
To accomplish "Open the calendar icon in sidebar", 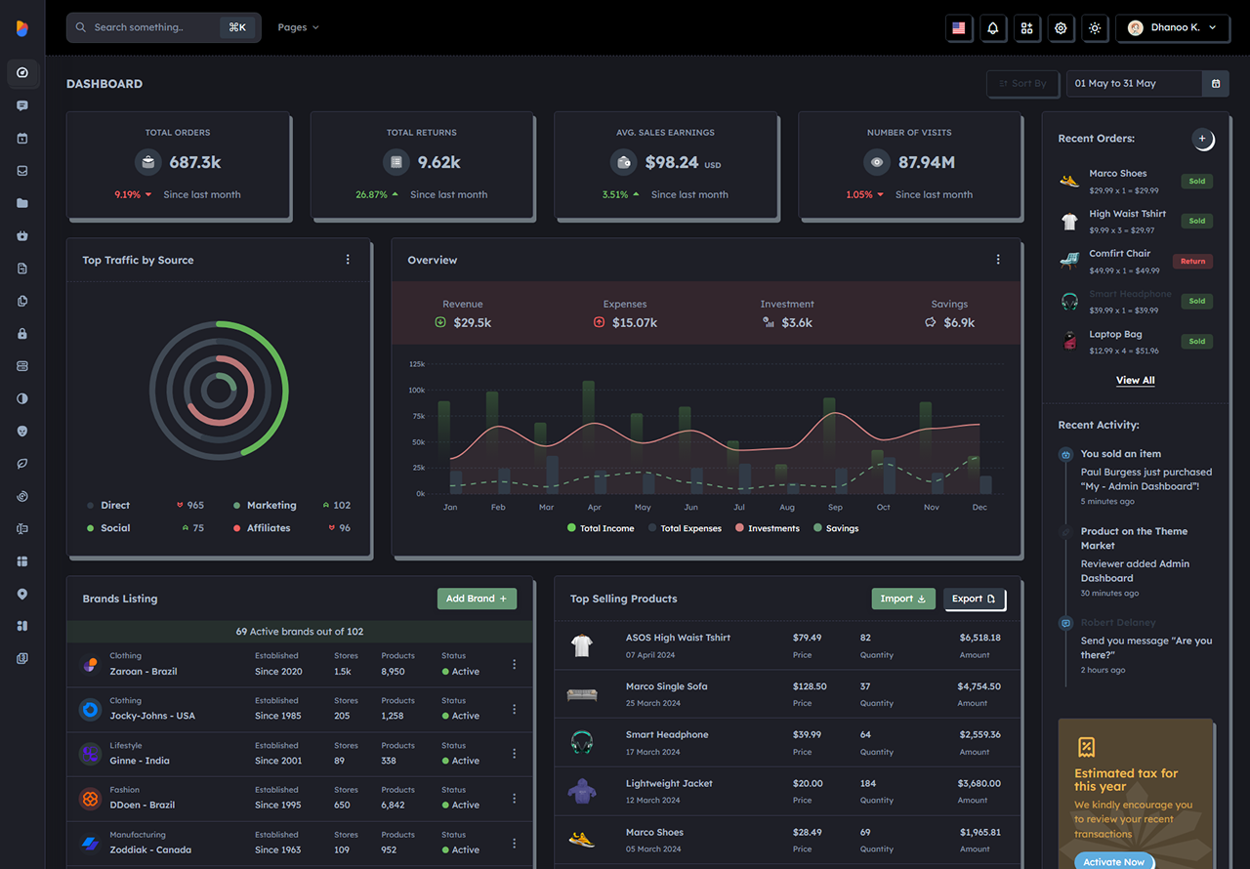I will [x=22, y=138].
